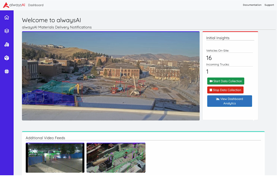277x176 pixels.
Task: Select the stacked layers icon in the sidebar
Action: click(7, 31)
